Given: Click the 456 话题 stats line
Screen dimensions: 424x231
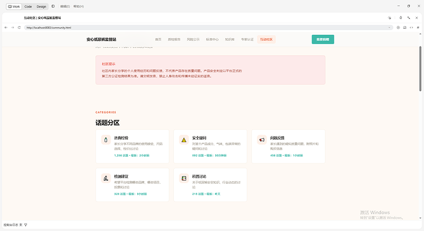Looking at the screenshot, I should pyautogui.click(x=286, y=156).
